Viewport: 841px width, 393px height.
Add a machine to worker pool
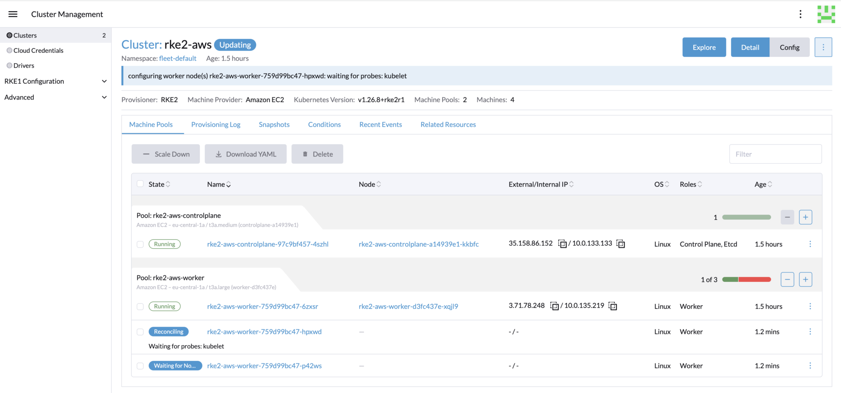805,279
